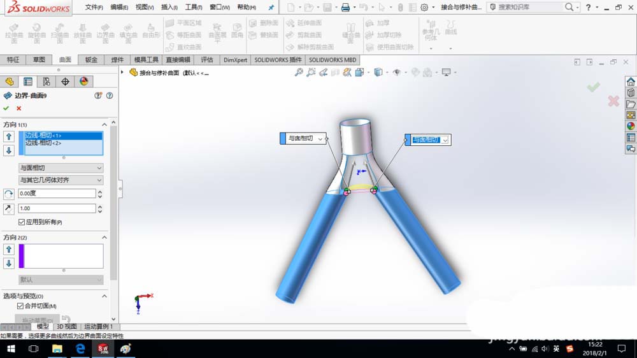Open the View Settings monitor icon
The width and height of the screenshot is (637, 358).
point(447,73)
